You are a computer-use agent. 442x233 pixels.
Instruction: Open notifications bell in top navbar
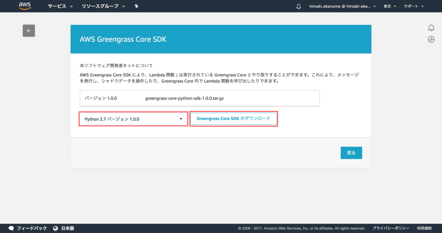coord(299,6)
